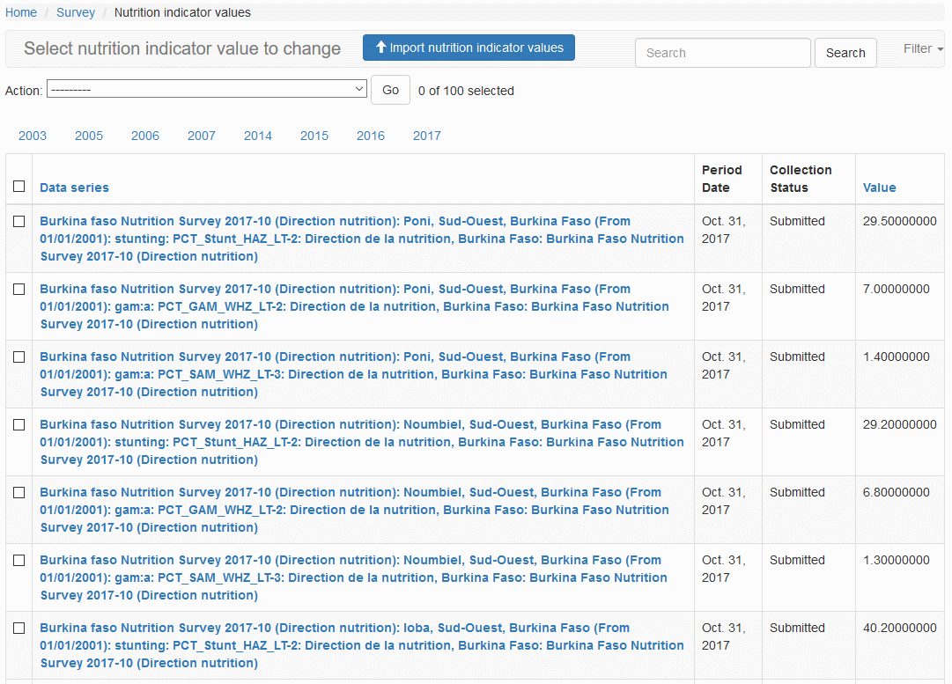Viewport: 952px width, 684px height.
Task: Open the Survey breadcrumb link
Action: tap(76, 12)
